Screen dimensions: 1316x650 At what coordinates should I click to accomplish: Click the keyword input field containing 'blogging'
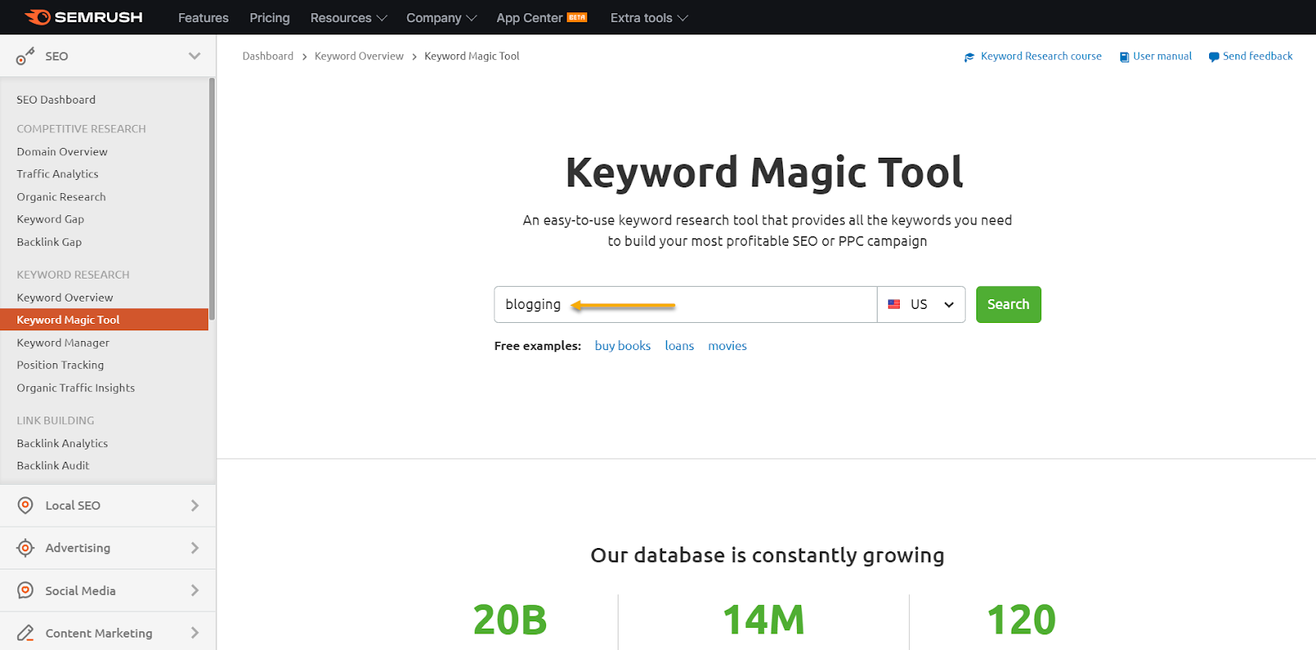686,304
